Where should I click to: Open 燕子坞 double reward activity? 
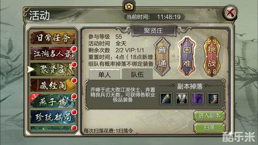[x=53, y=101]
